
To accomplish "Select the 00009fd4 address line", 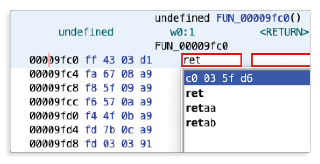I will pos(54,130).
